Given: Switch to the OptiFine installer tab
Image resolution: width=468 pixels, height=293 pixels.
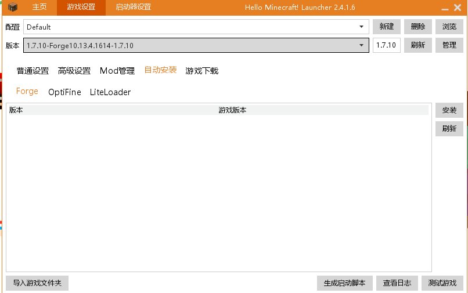Looking at the screenshot, I should [x=65, y=92].
